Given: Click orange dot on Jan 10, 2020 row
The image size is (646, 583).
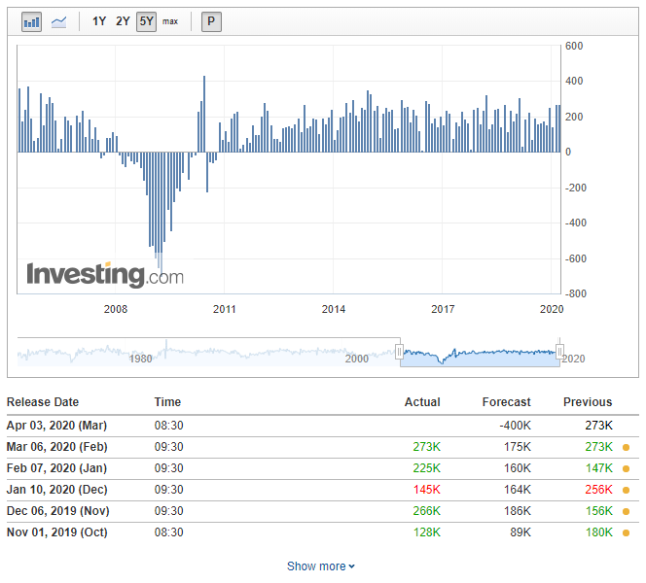Looking at the screenshot, I should 626,490.
